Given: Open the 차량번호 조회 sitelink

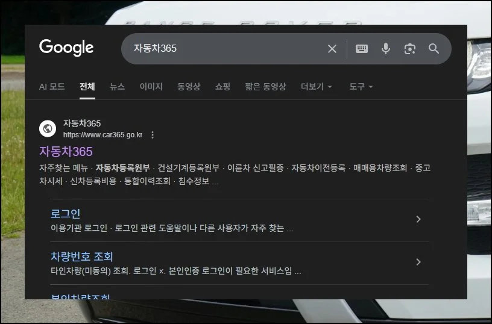Looking at the screenshot, I should (x=81, y=257).
